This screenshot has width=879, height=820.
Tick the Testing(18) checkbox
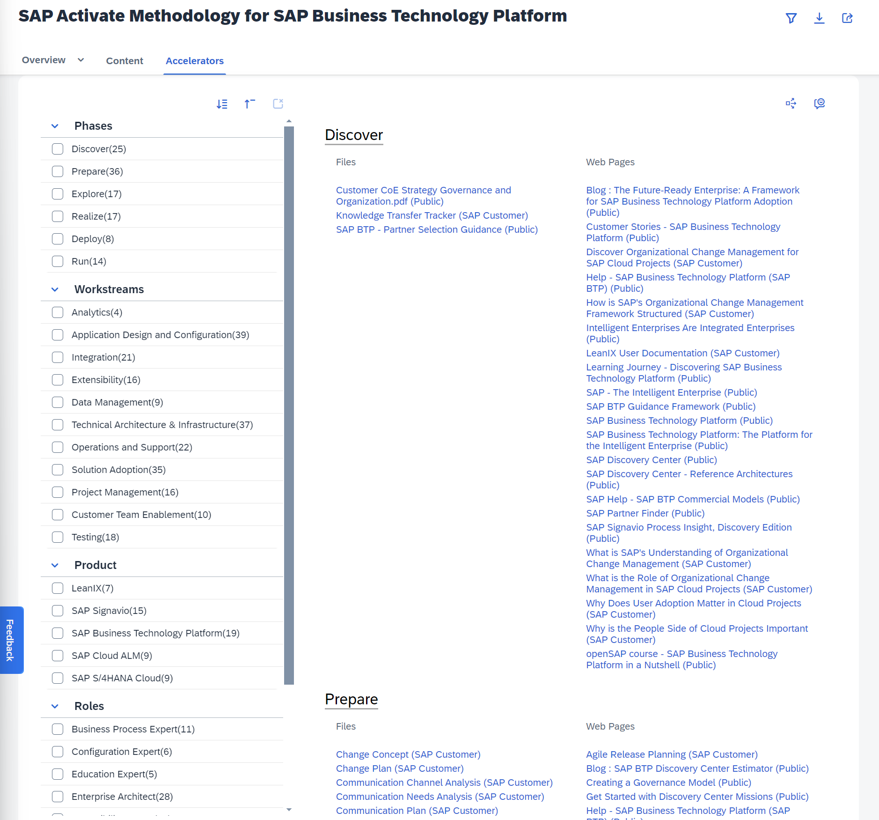58,537
